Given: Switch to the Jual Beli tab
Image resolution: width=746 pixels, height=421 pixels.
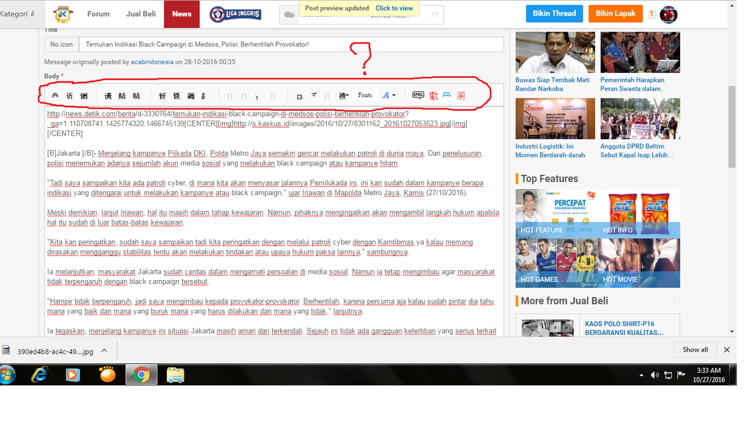Looking at the screenshot, I should (140, 13).
